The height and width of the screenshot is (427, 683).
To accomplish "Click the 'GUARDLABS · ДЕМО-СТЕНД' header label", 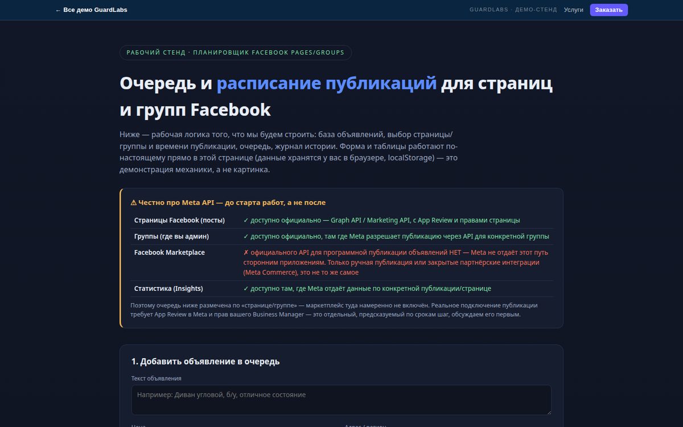I will (x=513, y=10).
